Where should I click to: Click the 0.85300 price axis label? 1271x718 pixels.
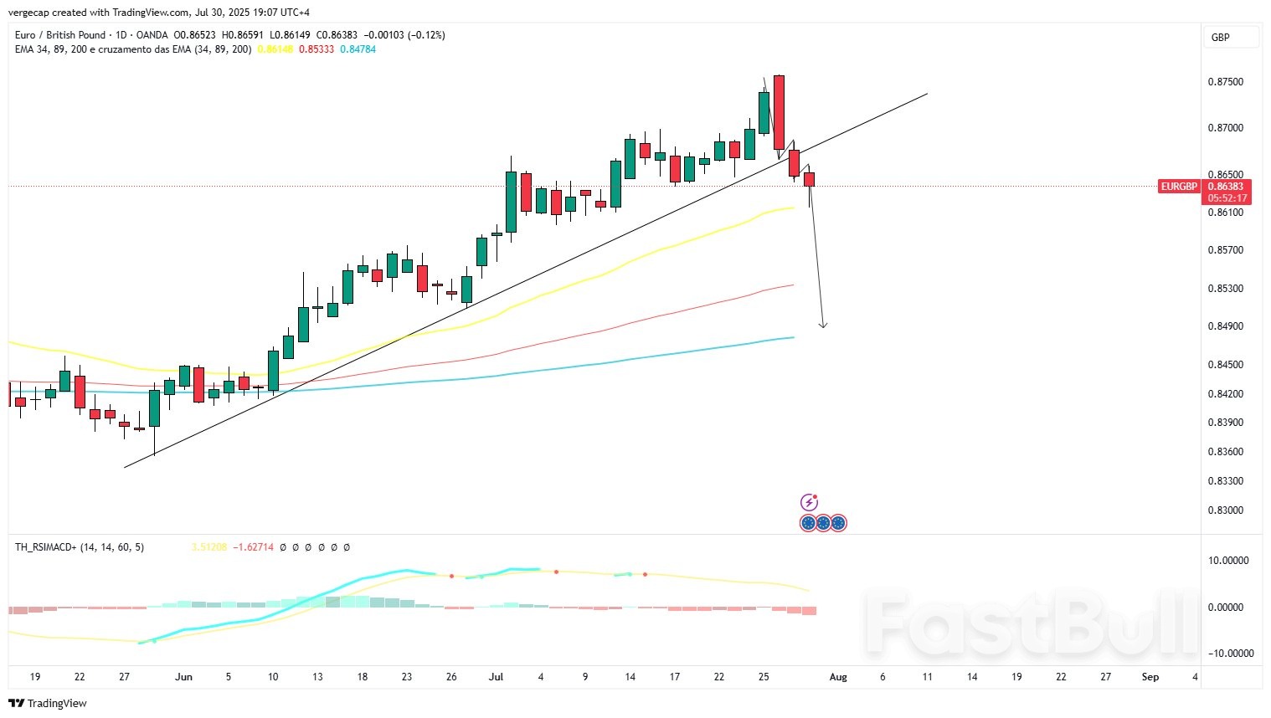pyautogui.click(x=1225, y=289)
